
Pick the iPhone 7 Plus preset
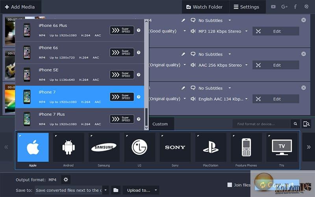[x=80, y=119]
